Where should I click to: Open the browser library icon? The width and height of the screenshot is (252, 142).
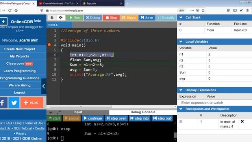click(x=229, y=10)
